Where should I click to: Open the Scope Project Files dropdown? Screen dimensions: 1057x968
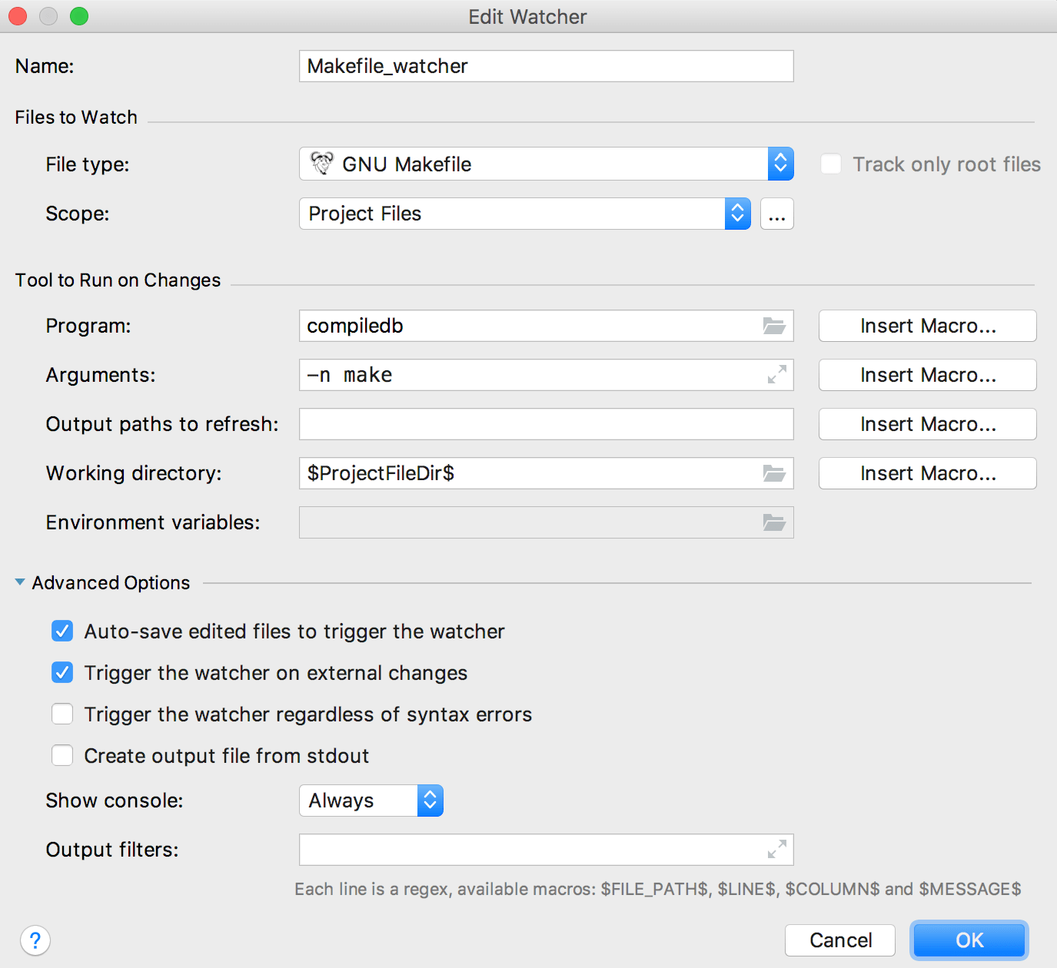[524, 214]
